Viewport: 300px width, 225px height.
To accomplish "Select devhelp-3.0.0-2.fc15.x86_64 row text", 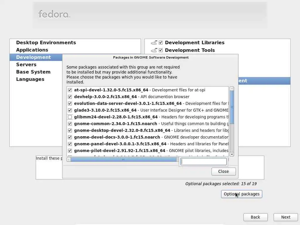I will click(x=105, y=97).
